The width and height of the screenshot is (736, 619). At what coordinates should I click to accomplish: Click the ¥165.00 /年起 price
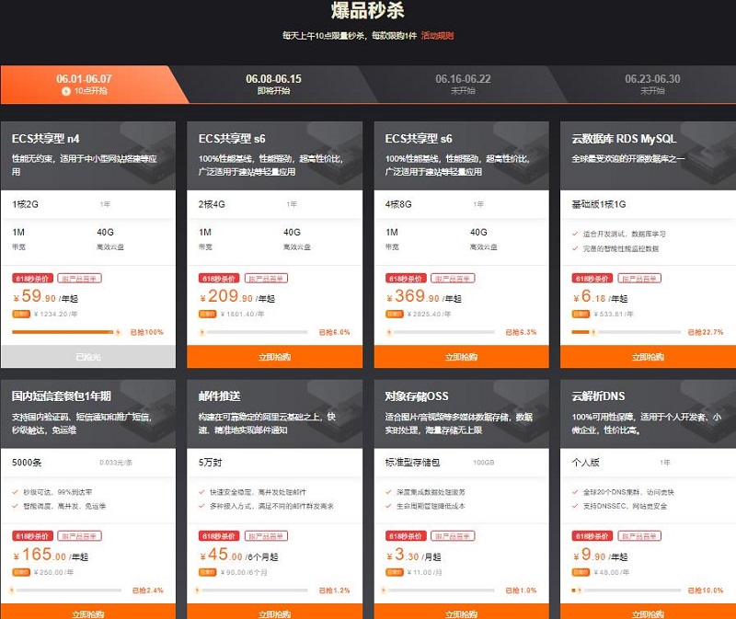click(x=51, y=555)
